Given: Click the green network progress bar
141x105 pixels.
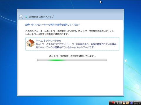Looking at the screenshot, I should coord(72,60).
